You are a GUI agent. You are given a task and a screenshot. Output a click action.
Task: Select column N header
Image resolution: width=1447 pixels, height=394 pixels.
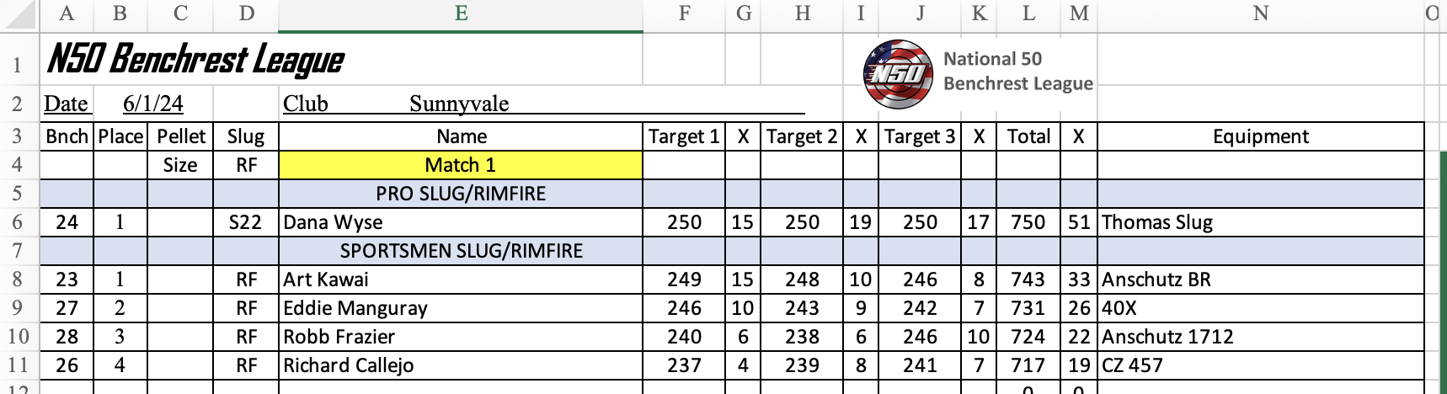point(1260,13)
